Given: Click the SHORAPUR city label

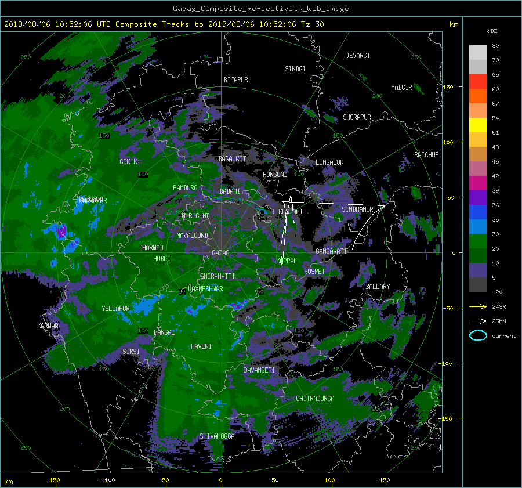Looking at the screenshot, I should pos(357,117).
